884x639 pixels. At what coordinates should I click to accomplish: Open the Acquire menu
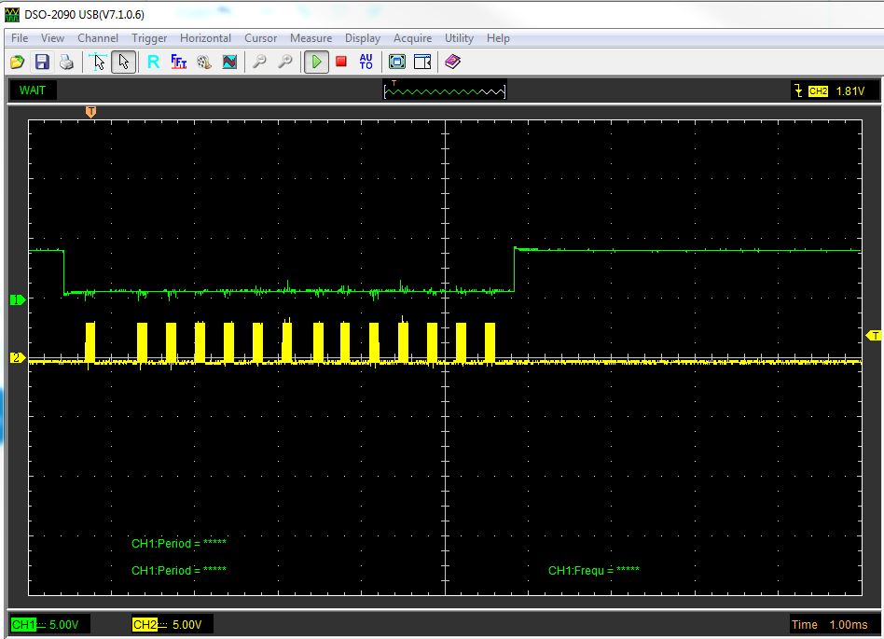coord(413,38)
